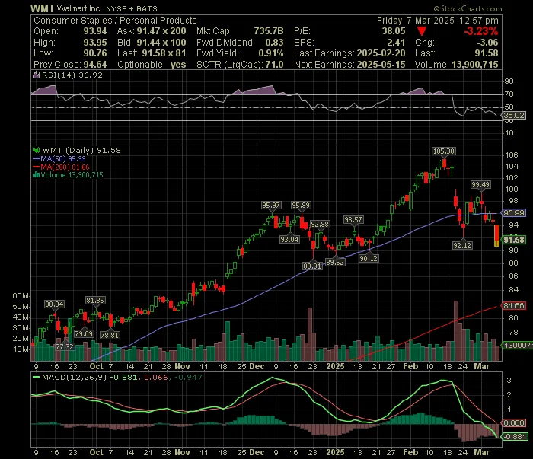Click the 95.89 price callout
The width and height of the screenshot is (533, 459).
(301, 205)
